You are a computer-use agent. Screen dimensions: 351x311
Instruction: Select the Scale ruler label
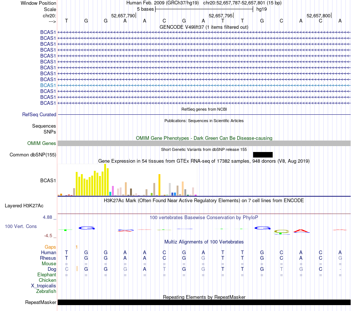click(50, 9)
